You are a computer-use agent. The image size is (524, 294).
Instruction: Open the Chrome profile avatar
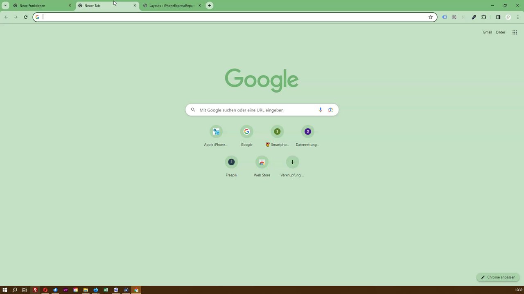[508, 17]
